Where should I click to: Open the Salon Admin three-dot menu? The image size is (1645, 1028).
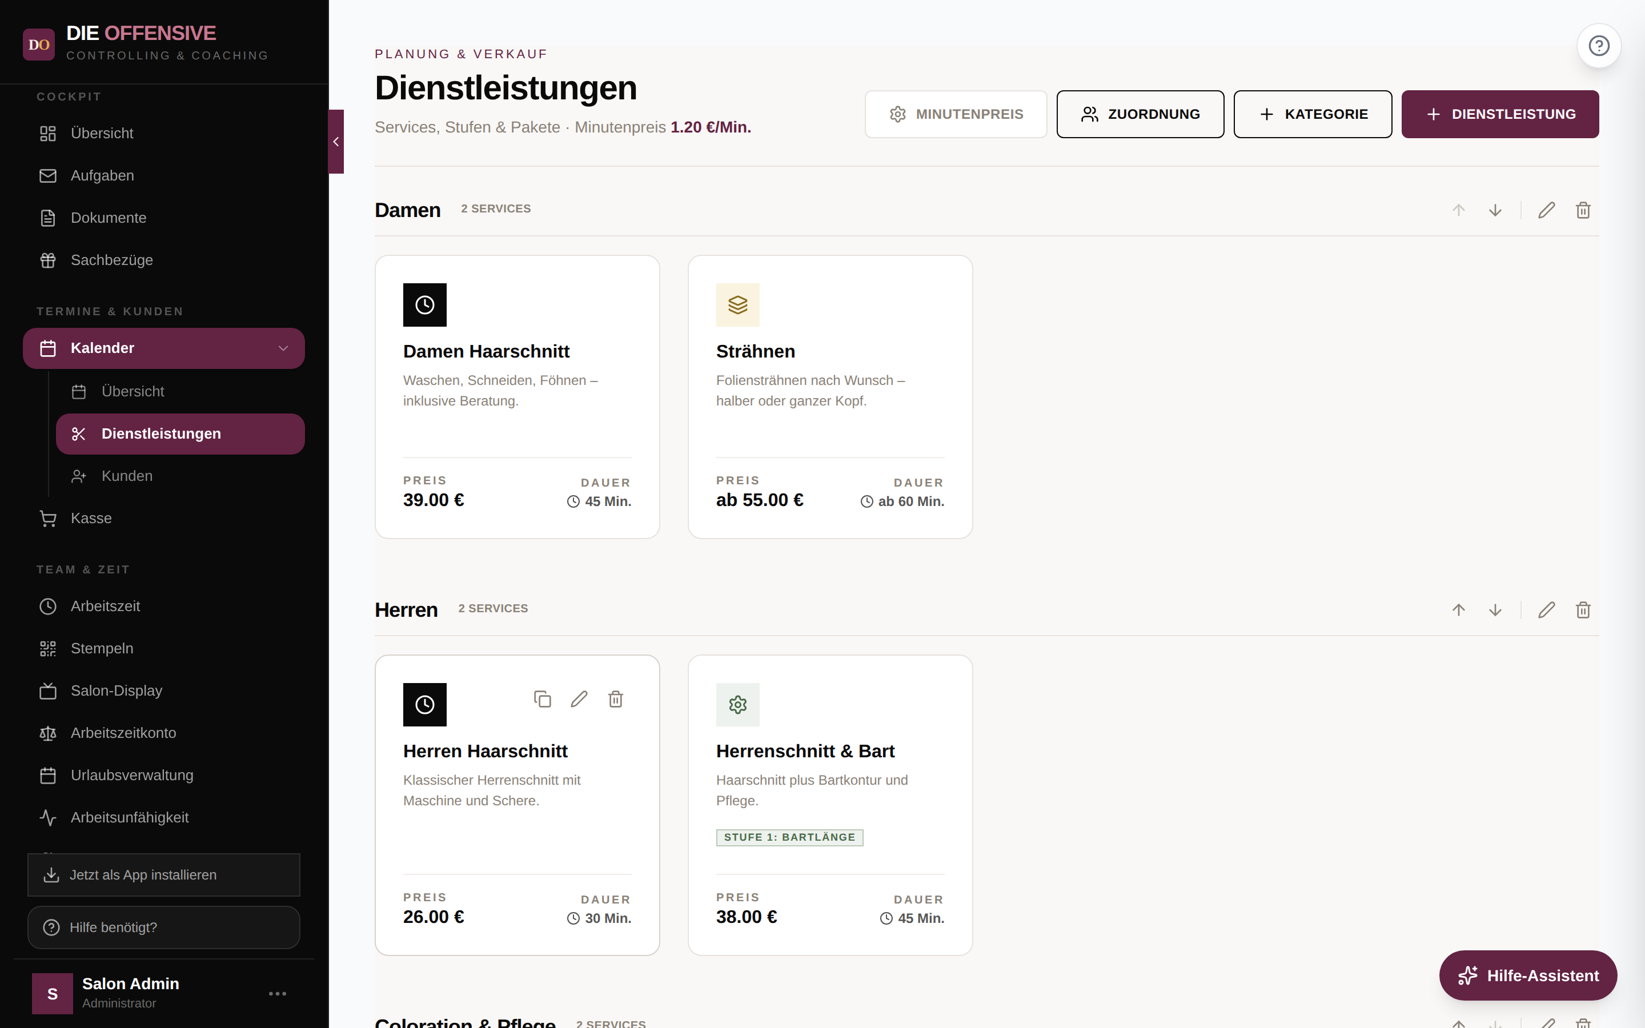[x=278, y=993]
